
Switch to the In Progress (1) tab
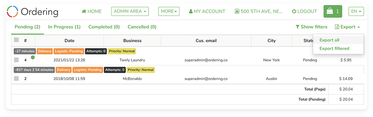click(x=64, y=27)
